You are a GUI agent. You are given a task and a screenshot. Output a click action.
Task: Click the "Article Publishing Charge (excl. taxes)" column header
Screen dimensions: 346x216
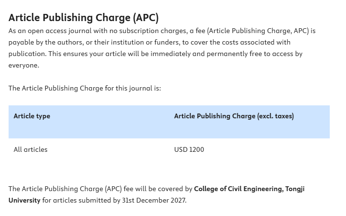(234, 116)
